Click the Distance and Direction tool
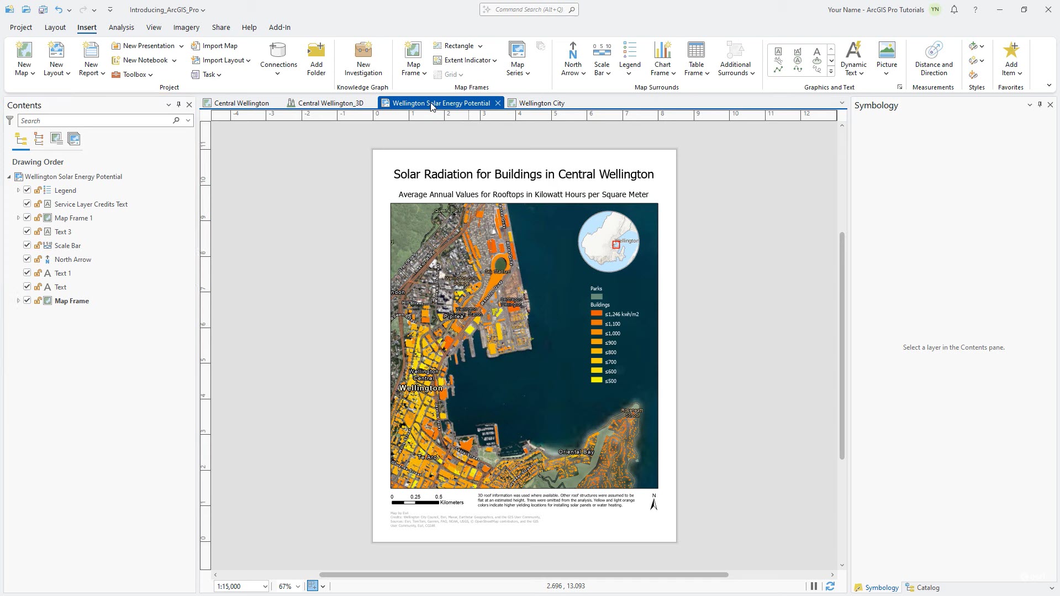 [x=934, y=51]
